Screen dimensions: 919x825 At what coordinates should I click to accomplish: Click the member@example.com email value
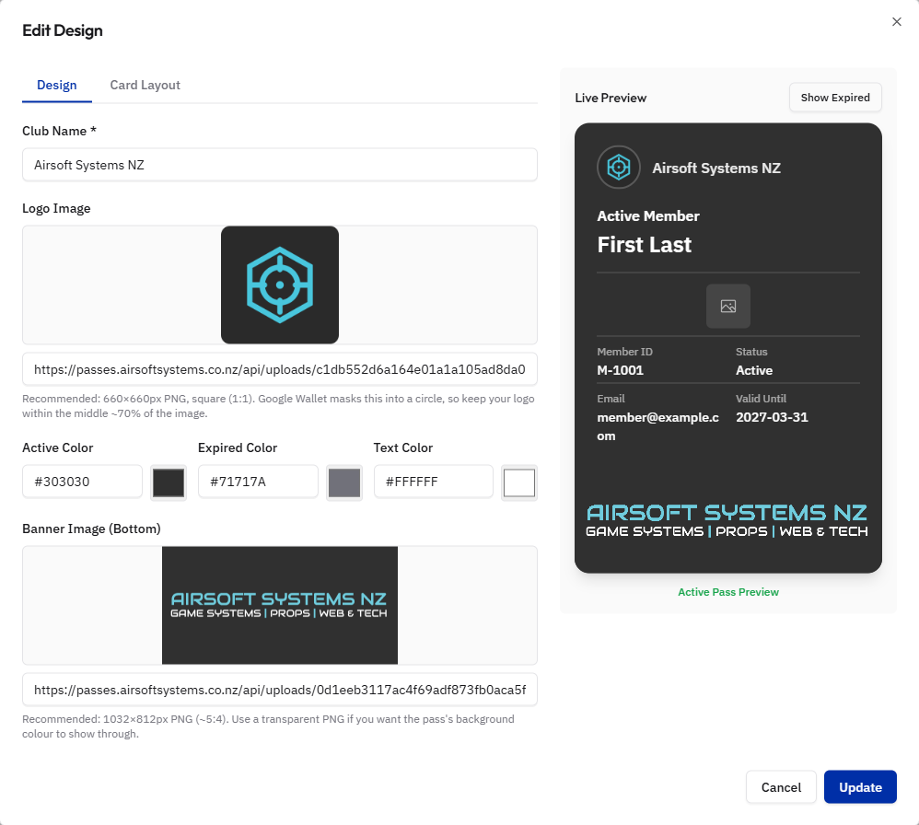pos(657,426)
